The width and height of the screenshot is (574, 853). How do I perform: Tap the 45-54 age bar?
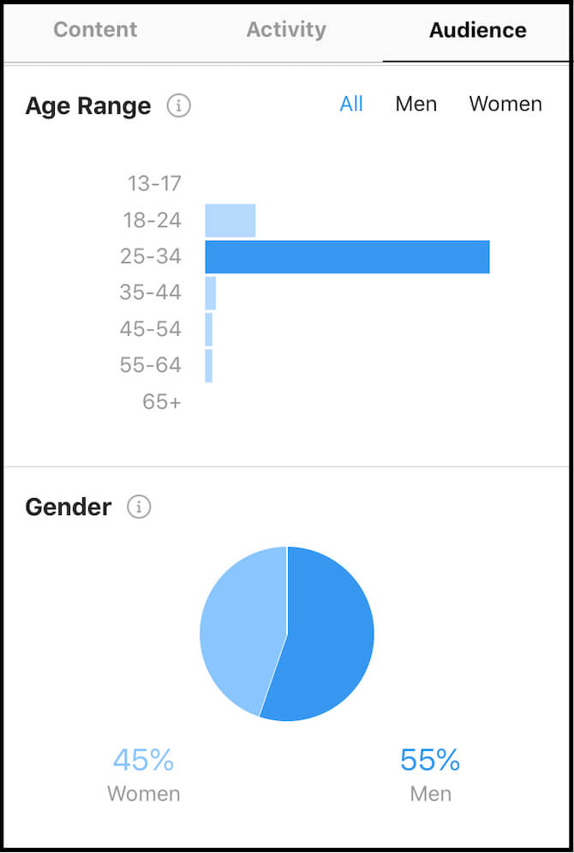(x=209, y=329)
